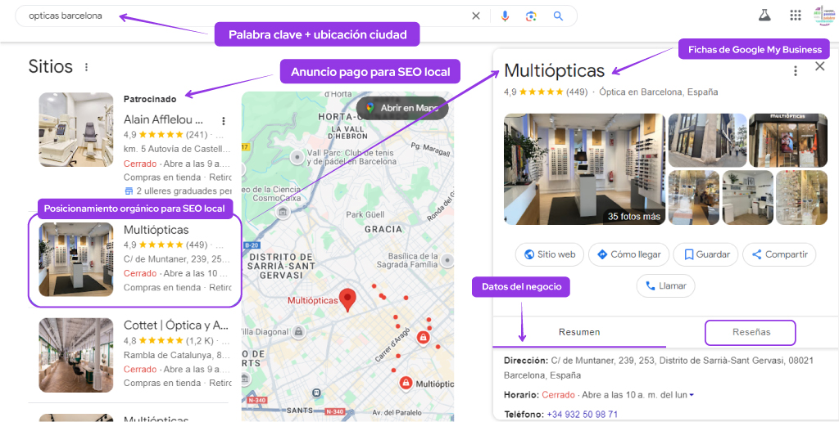Open Multiópticas panel three-dot menu
The image size is (839, 422).
coord(795,70)
